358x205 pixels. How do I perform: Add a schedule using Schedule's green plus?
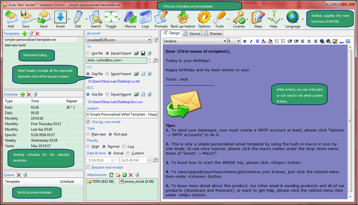click(x=22, y=94)
